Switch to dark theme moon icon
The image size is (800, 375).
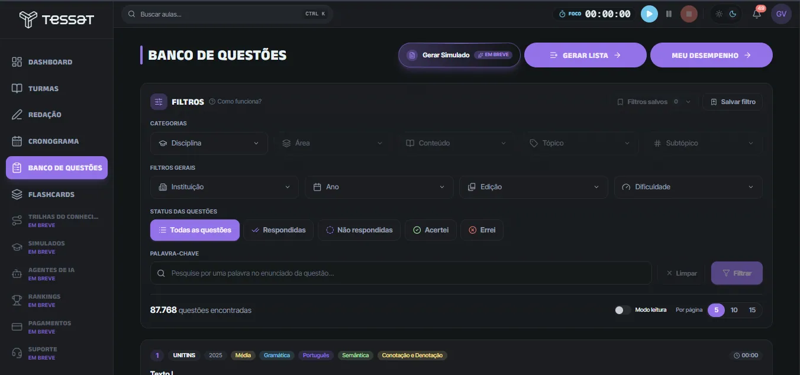pyautogui.click(x=733, y=14)
